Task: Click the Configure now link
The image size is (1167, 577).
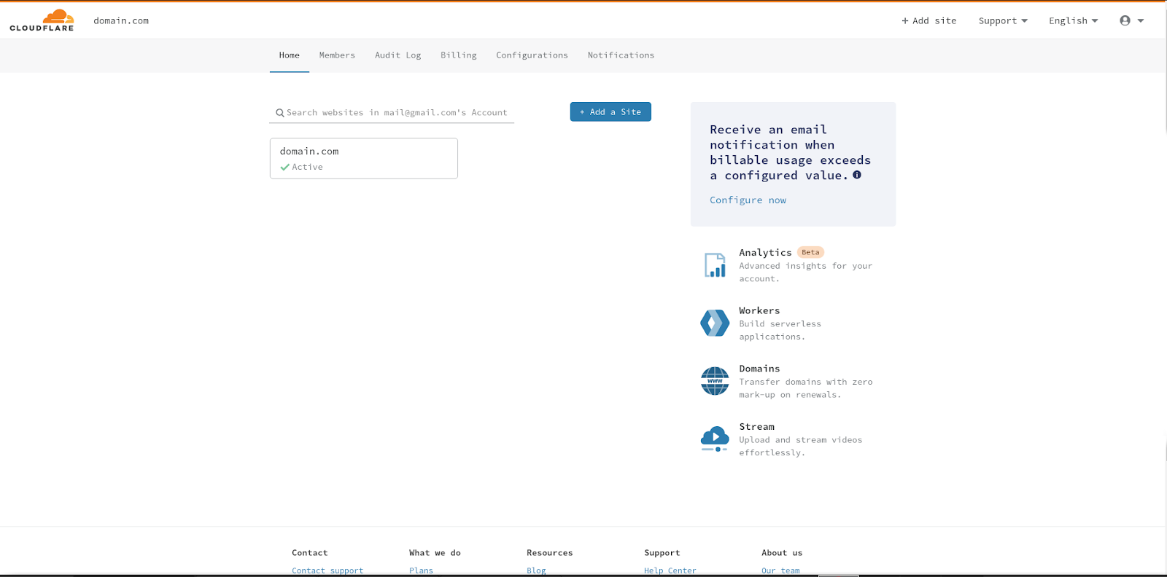Action: 748,200
